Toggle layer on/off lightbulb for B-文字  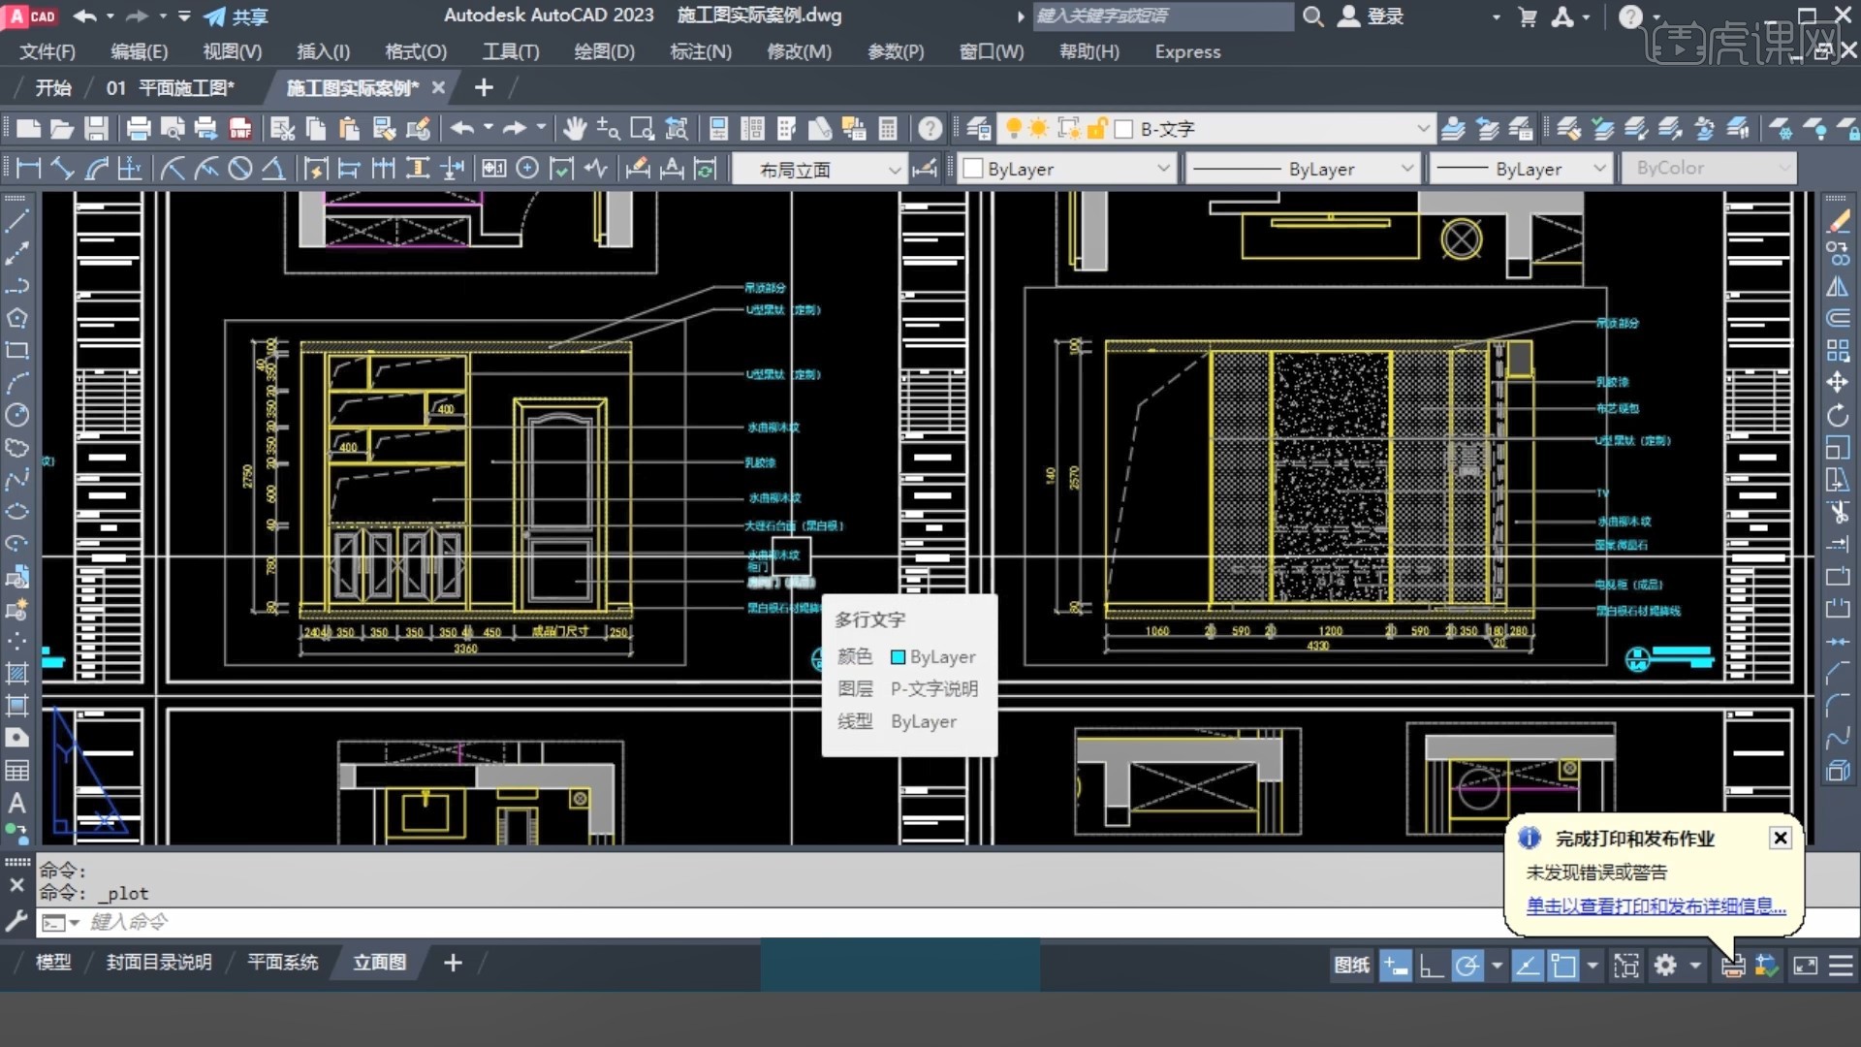pyautogui.click(x=1014, y=128)
